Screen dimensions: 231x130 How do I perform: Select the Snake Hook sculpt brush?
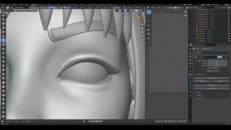3,87
